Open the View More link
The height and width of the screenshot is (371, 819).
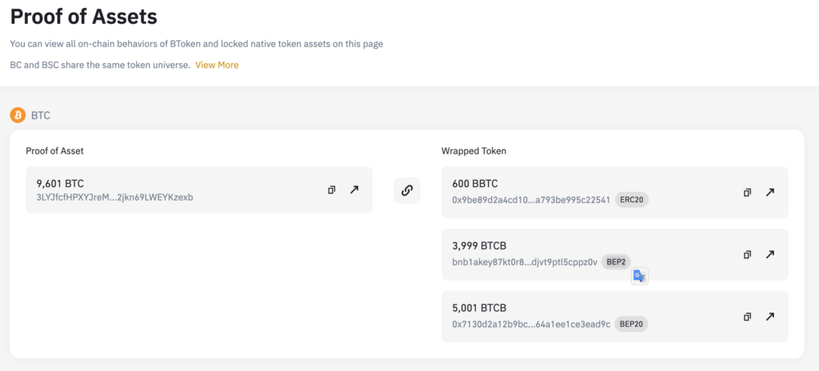click(x=217, y=65)
